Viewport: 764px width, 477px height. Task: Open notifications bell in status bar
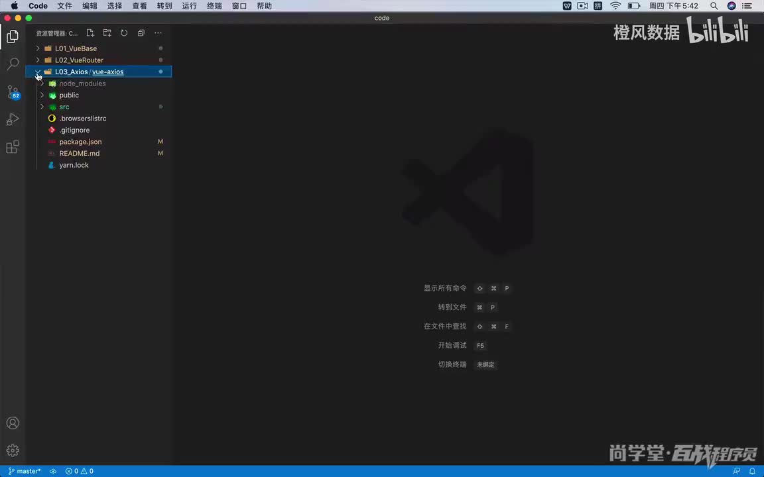pyautogui.click(x=752, y=471)
